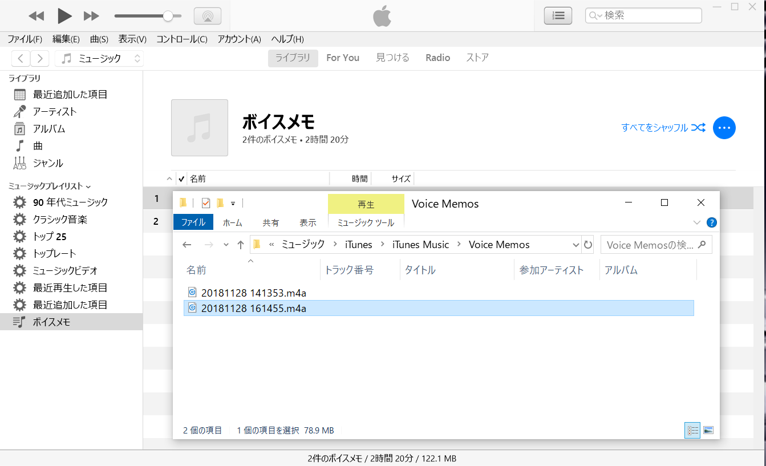Open the 90 年代ミュージック playlist
Viewport: 766px width, 466px height.
point(71,202)
